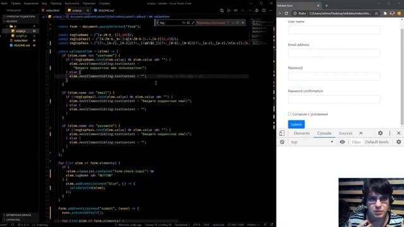Click the find widget search input
The height and width of the screenshot is (227, 404).
(170, 23)
